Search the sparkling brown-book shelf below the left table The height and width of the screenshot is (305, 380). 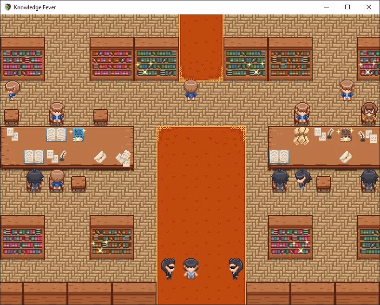click(x=111, y=238)
